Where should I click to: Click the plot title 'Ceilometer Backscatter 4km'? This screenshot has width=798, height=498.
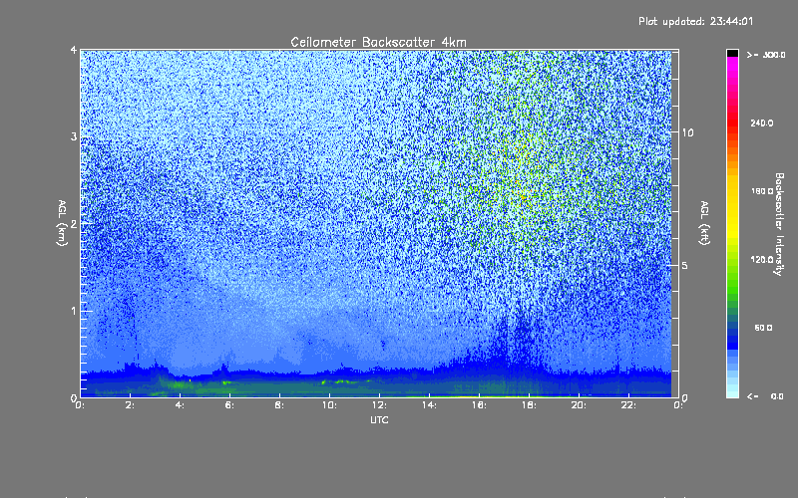pyautogui.click(x=378, y=42)
